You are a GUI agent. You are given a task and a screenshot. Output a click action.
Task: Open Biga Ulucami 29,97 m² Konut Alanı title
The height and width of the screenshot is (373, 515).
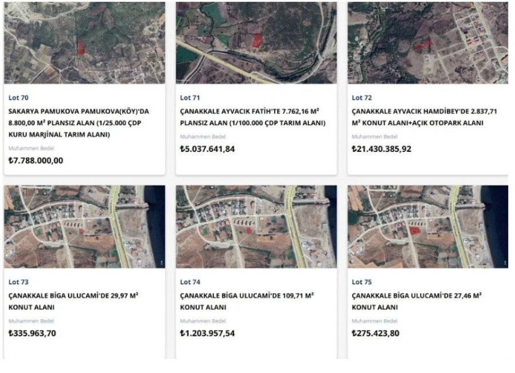tap(73, 301)
